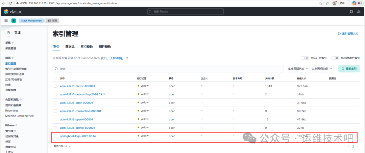Image resolution: width=365 pixels, height=153 pixels.
Task: Open 汇总/打包作业 in sidebar
Action: point(14,80)
